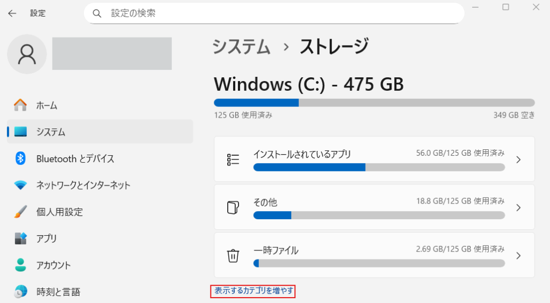
Task: Expand その他 storage category chevron
Action: tap(518, 207)
